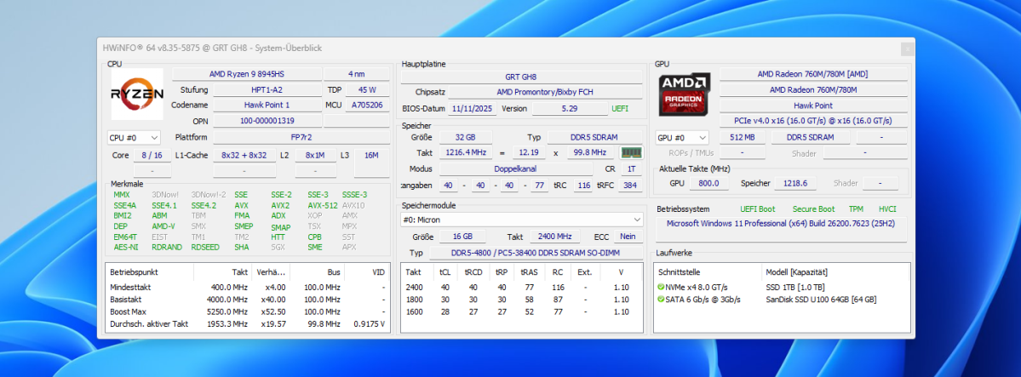The width and height of the screenshot is (1021, 377).
Task: Click the '0.9175 V' VID value
Action: 369,323
